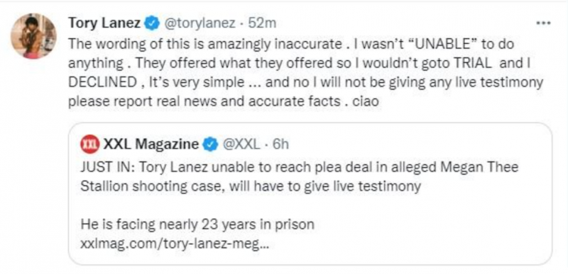Click Tory Lanez blue verified badge
568x274 pixels.
coord(151,23)
